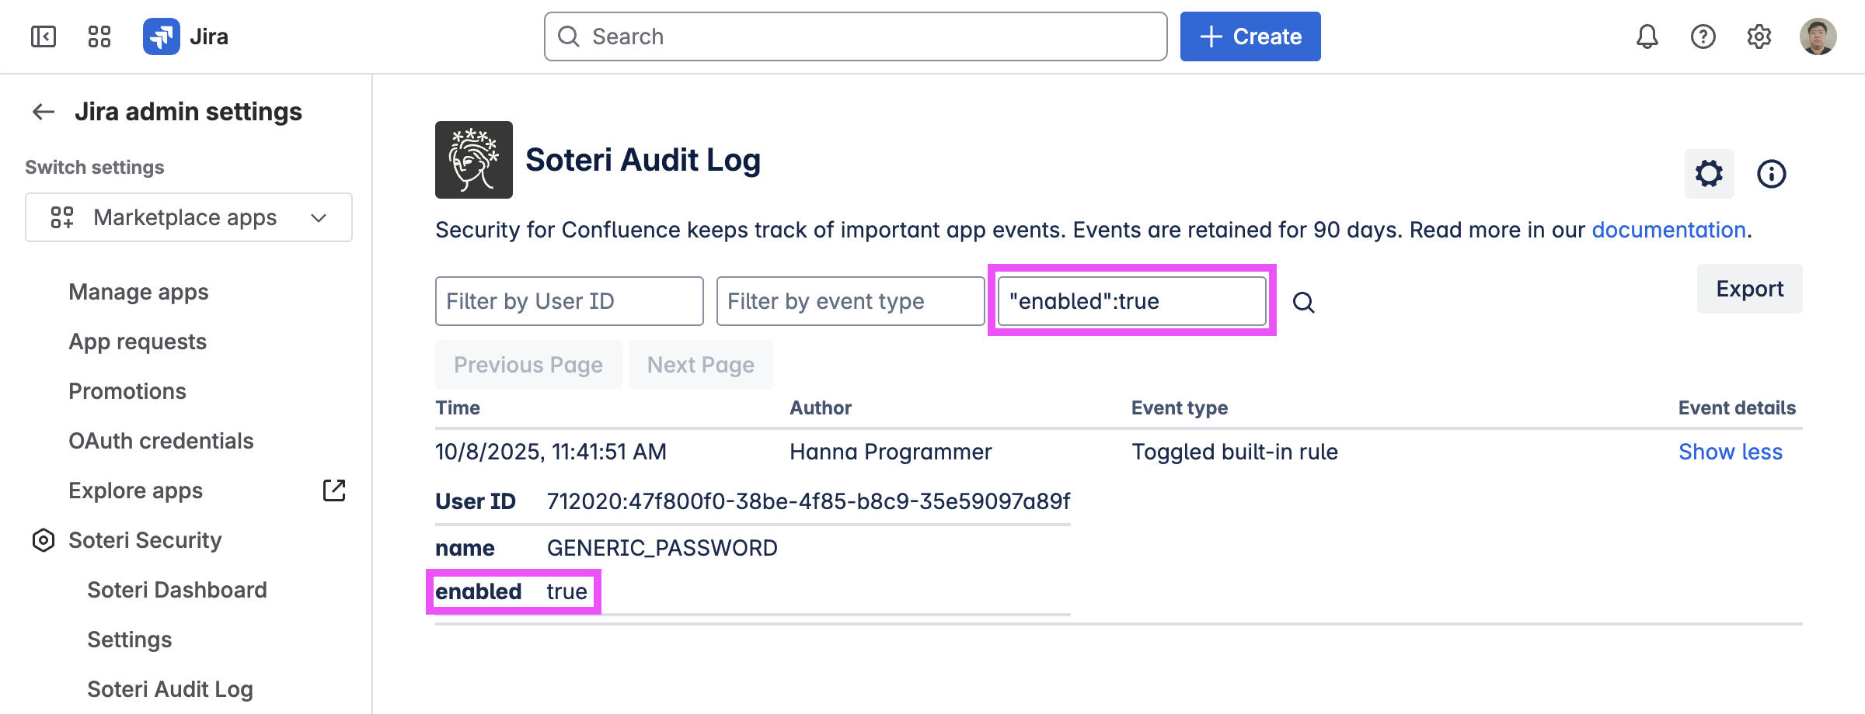
Task: Collapse event details with Show less
Action: [x=1730, y=452]
